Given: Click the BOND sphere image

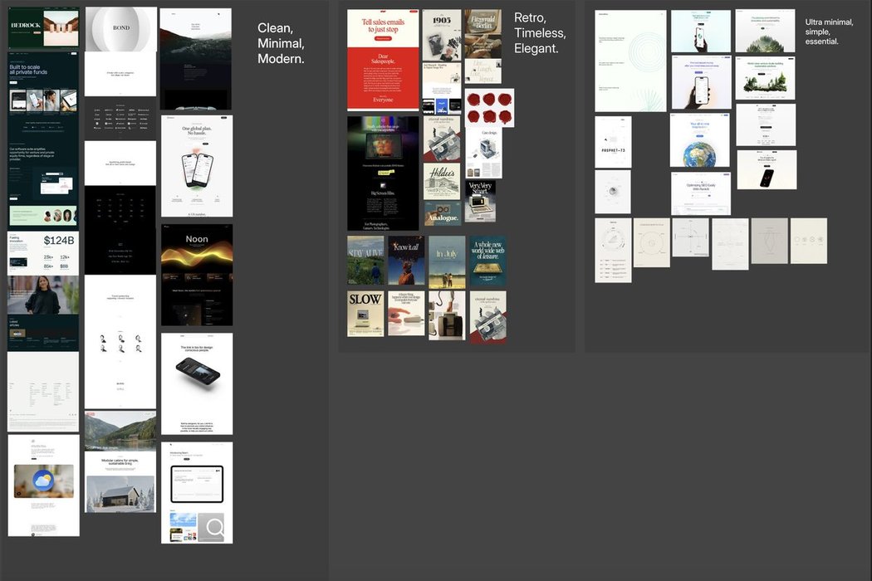Looking at the screenshot, I should tap(120, 29).
